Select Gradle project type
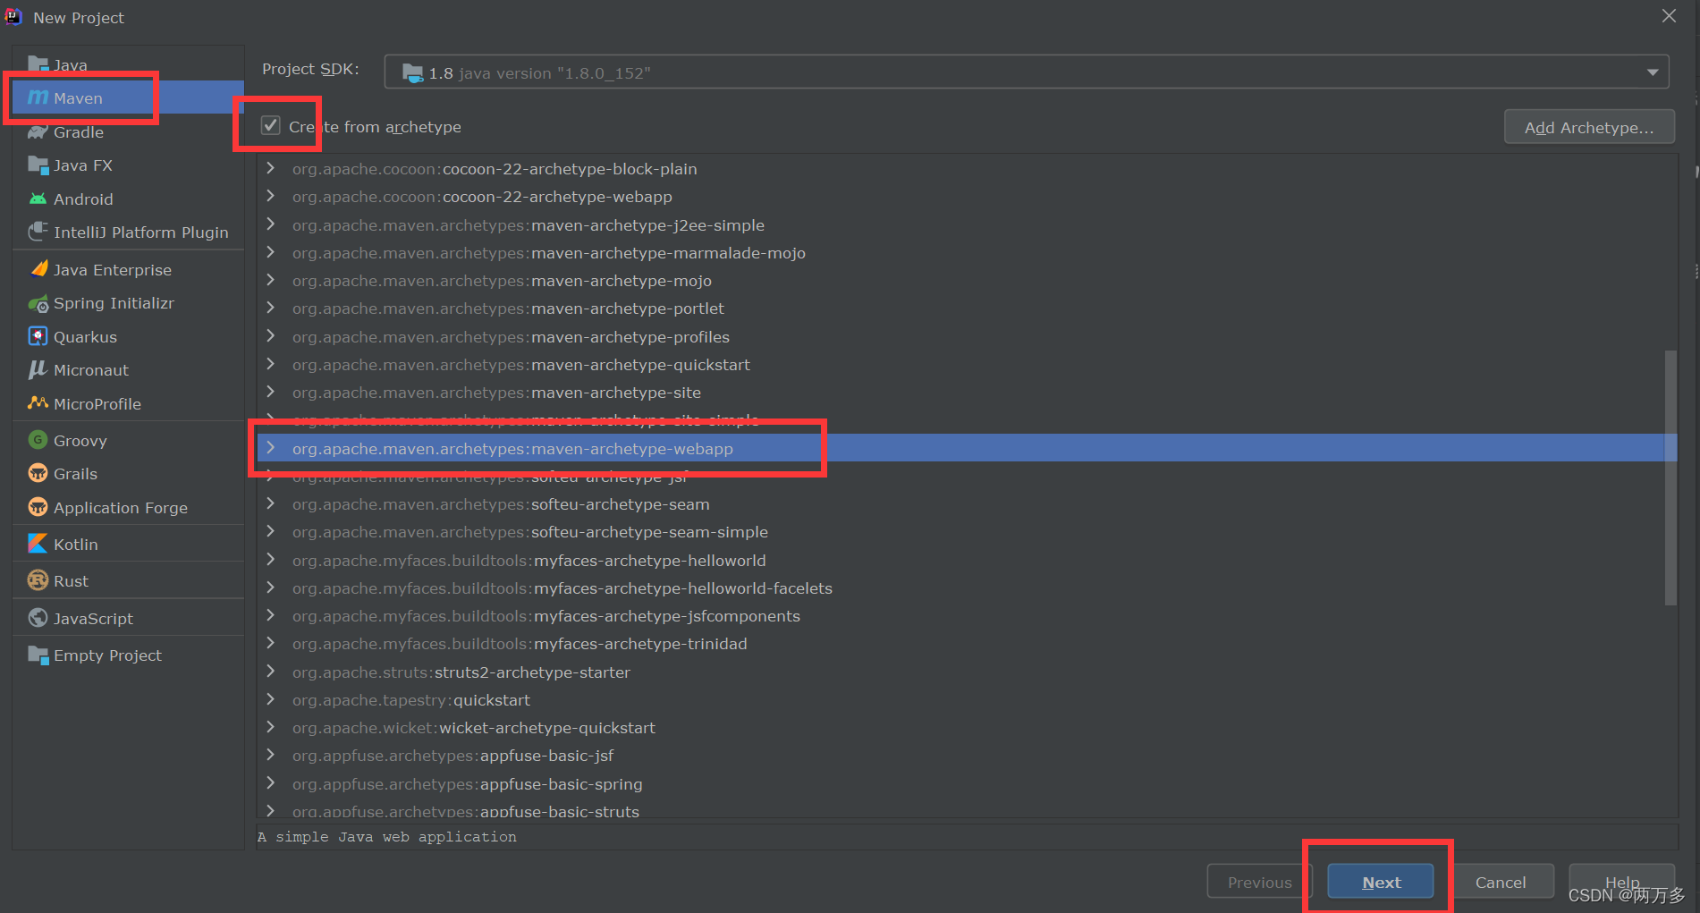1700x913 pixels. pyautogui.click(x=128, y=131)
